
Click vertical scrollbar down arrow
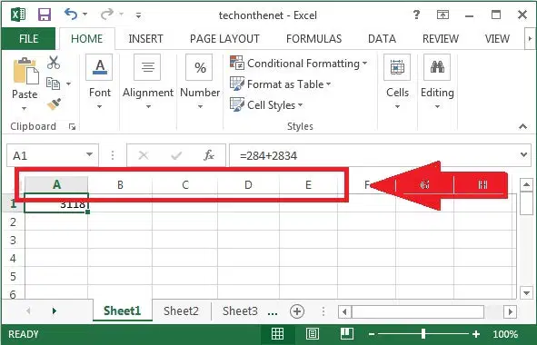tap(526, 292)
